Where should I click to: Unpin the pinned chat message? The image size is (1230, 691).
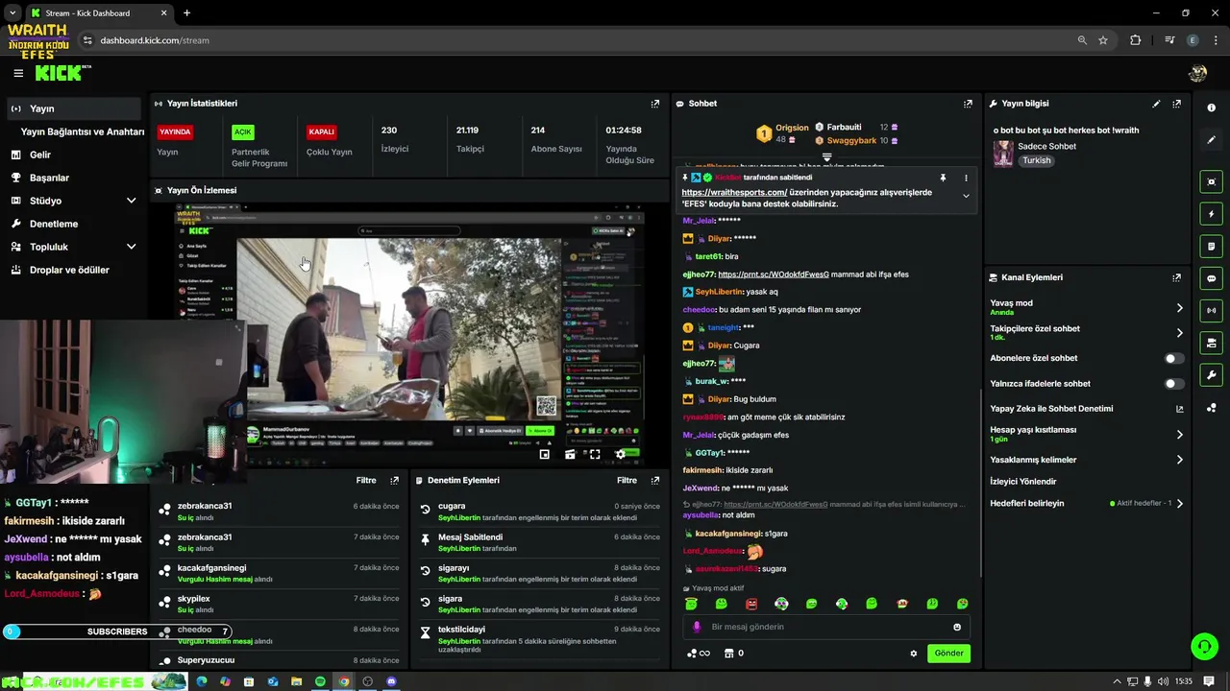pyautogui.click(x=943, y=178)
